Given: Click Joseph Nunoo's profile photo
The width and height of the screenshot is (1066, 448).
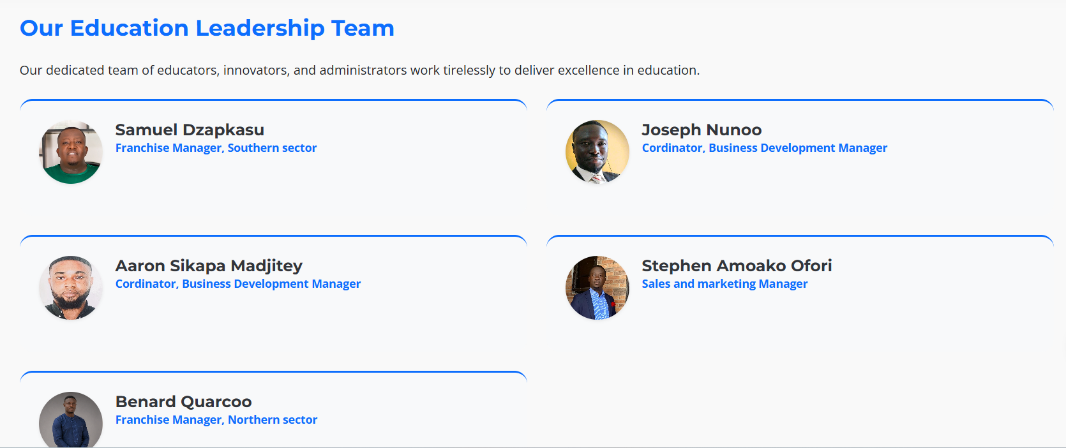Looking at the screenshot, I should [597, 152].
